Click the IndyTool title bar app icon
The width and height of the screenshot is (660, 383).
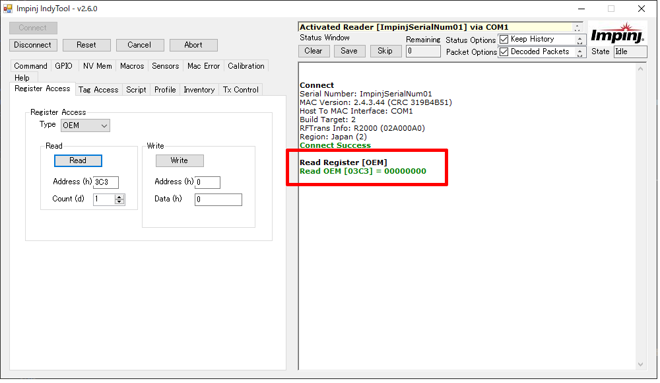coord(8,9)
